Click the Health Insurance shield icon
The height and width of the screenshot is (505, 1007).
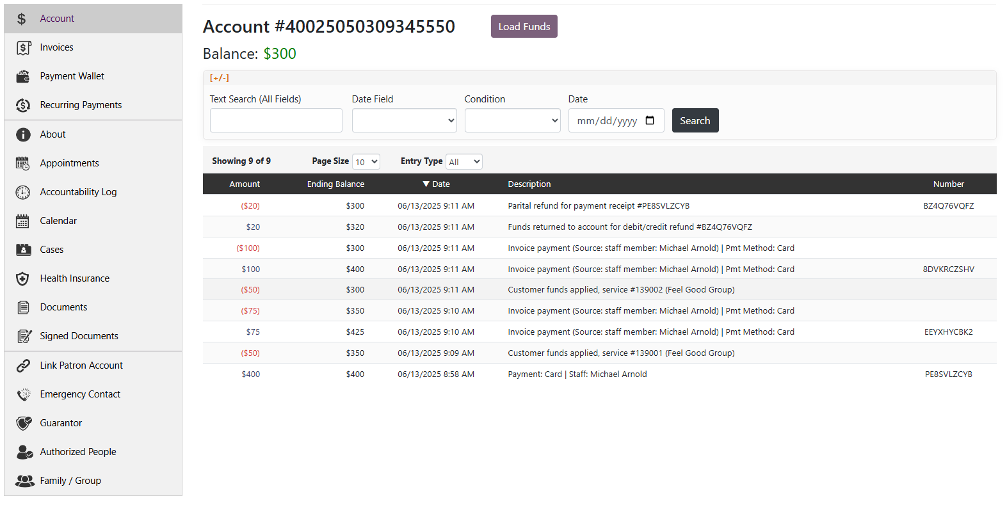[x=23, y=278]
